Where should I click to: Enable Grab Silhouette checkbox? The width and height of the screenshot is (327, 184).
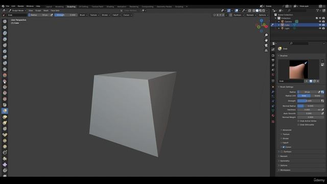(x=298, y=125)
